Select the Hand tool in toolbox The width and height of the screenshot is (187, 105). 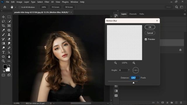[x=9, y=57]
